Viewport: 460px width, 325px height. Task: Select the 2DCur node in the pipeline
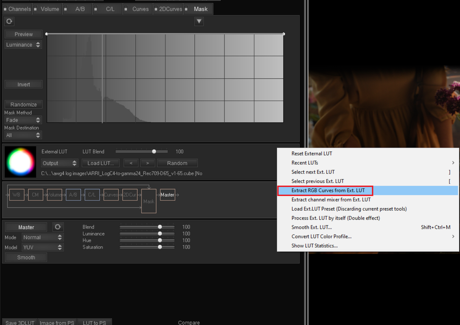pyautogui.click(x=130, y=195)
